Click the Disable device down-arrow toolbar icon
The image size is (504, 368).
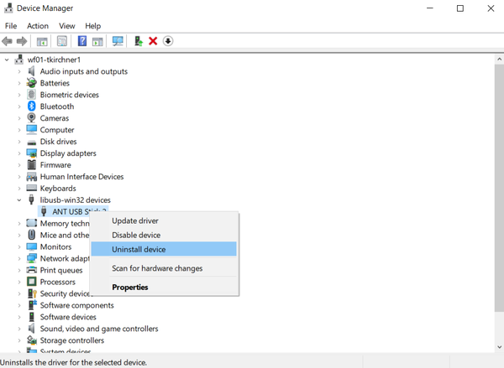(168, 41)
